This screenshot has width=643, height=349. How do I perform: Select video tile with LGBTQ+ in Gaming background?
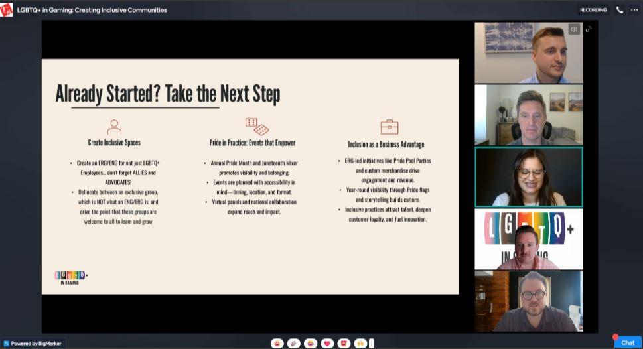click(x=529, y=239)
